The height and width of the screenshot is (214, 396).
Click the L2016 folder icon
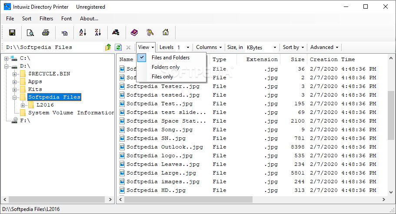[31, 105]
